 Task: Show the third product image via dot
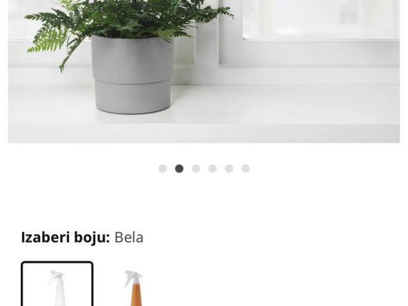196,169
